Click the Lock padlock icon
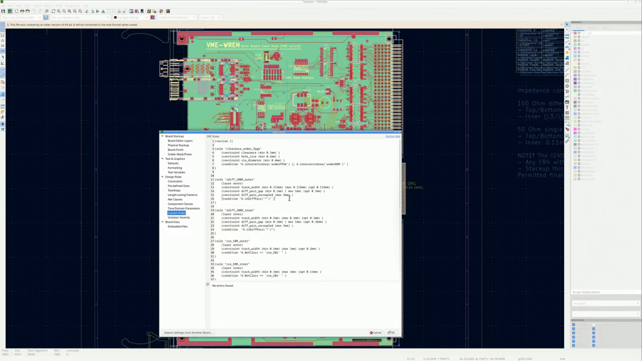The image size is (642, 361). (x=119, y=11)
